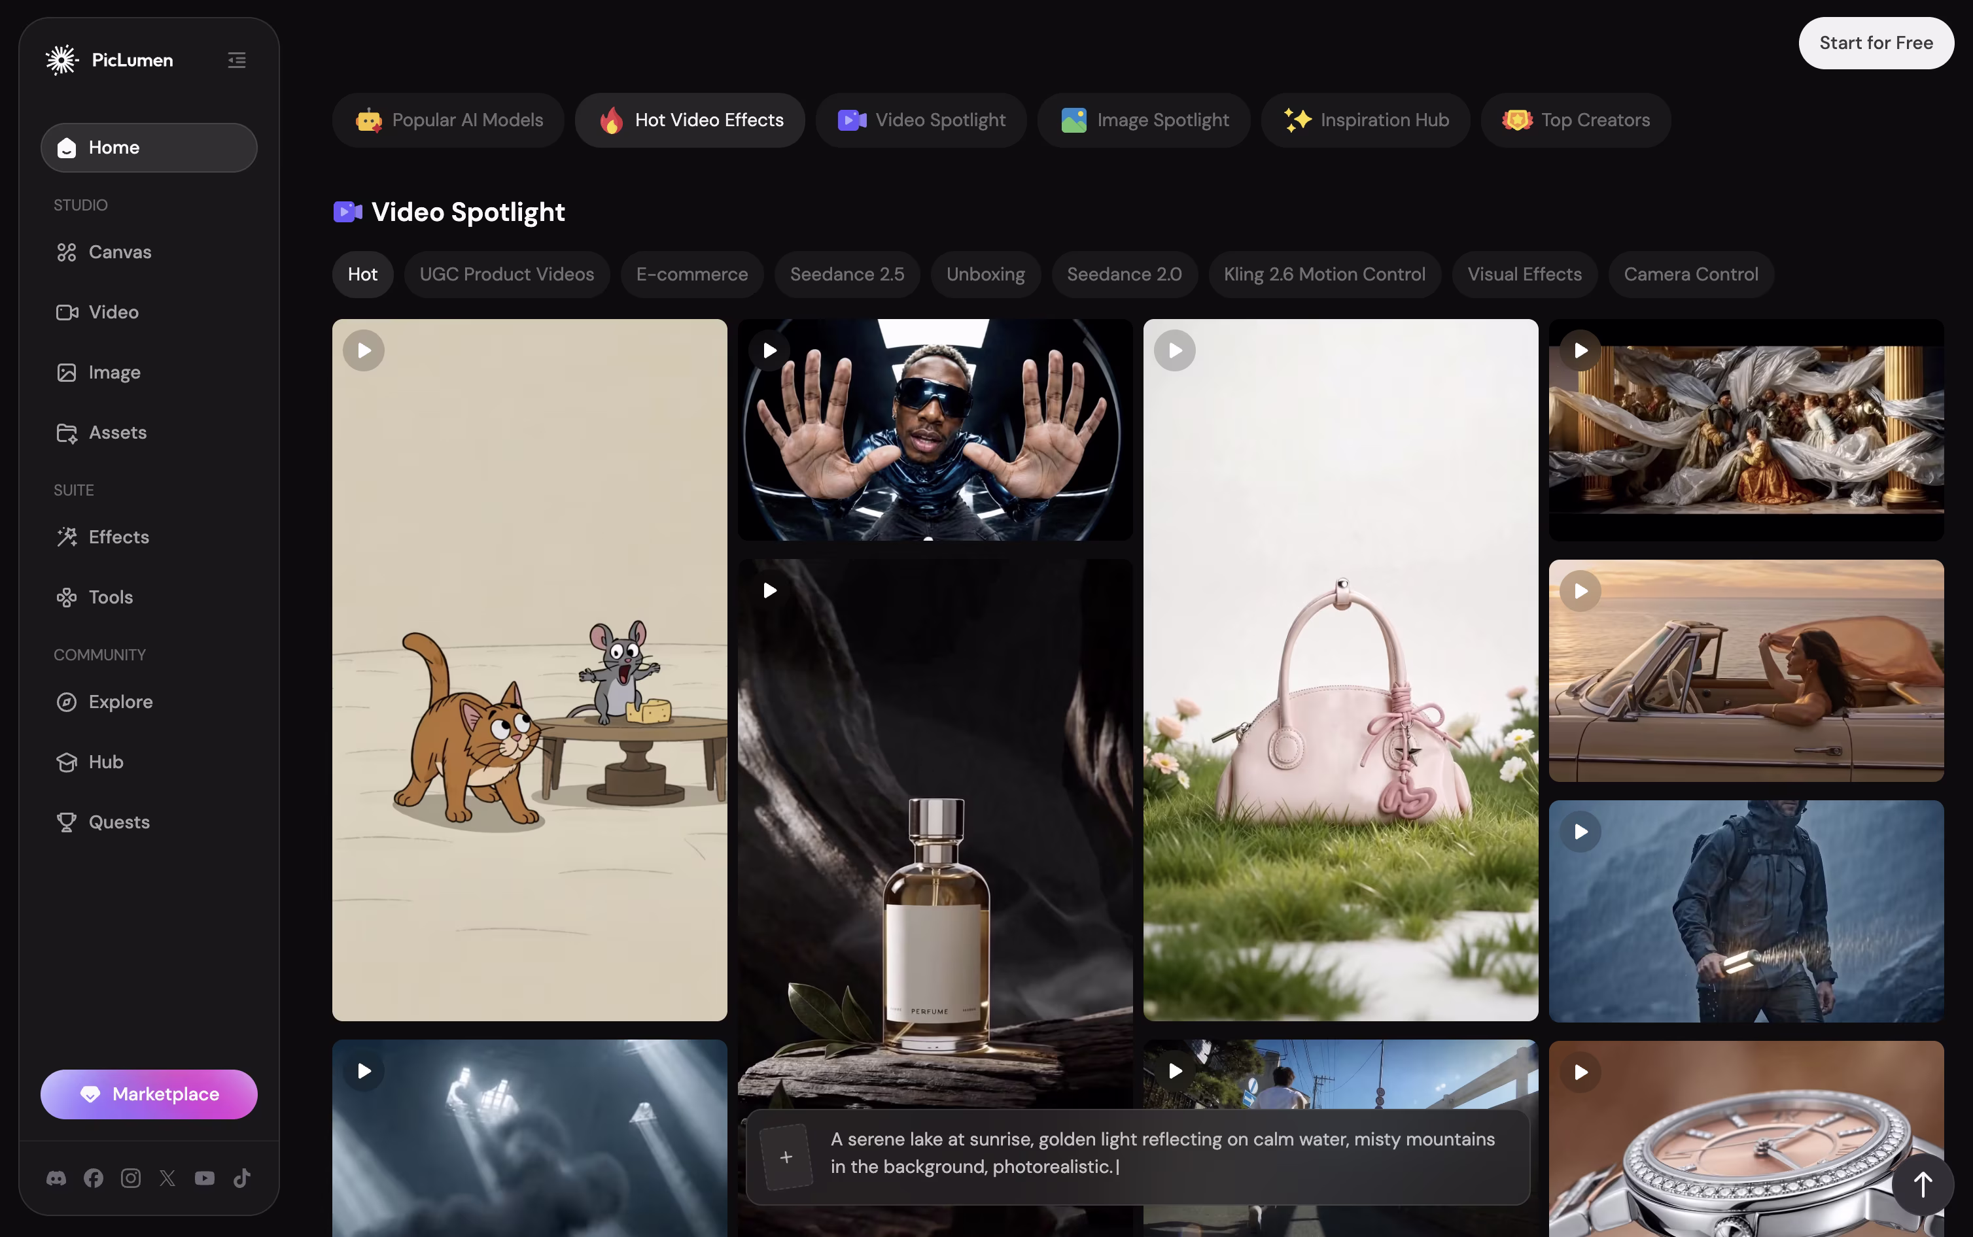
Task: Collapse the sidebar menu icon
Action: 237,59
